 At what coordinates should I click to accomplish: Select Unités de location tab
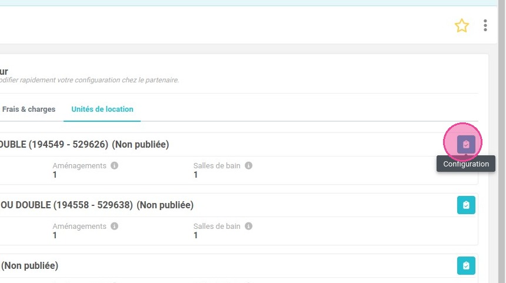coord(102,109)
